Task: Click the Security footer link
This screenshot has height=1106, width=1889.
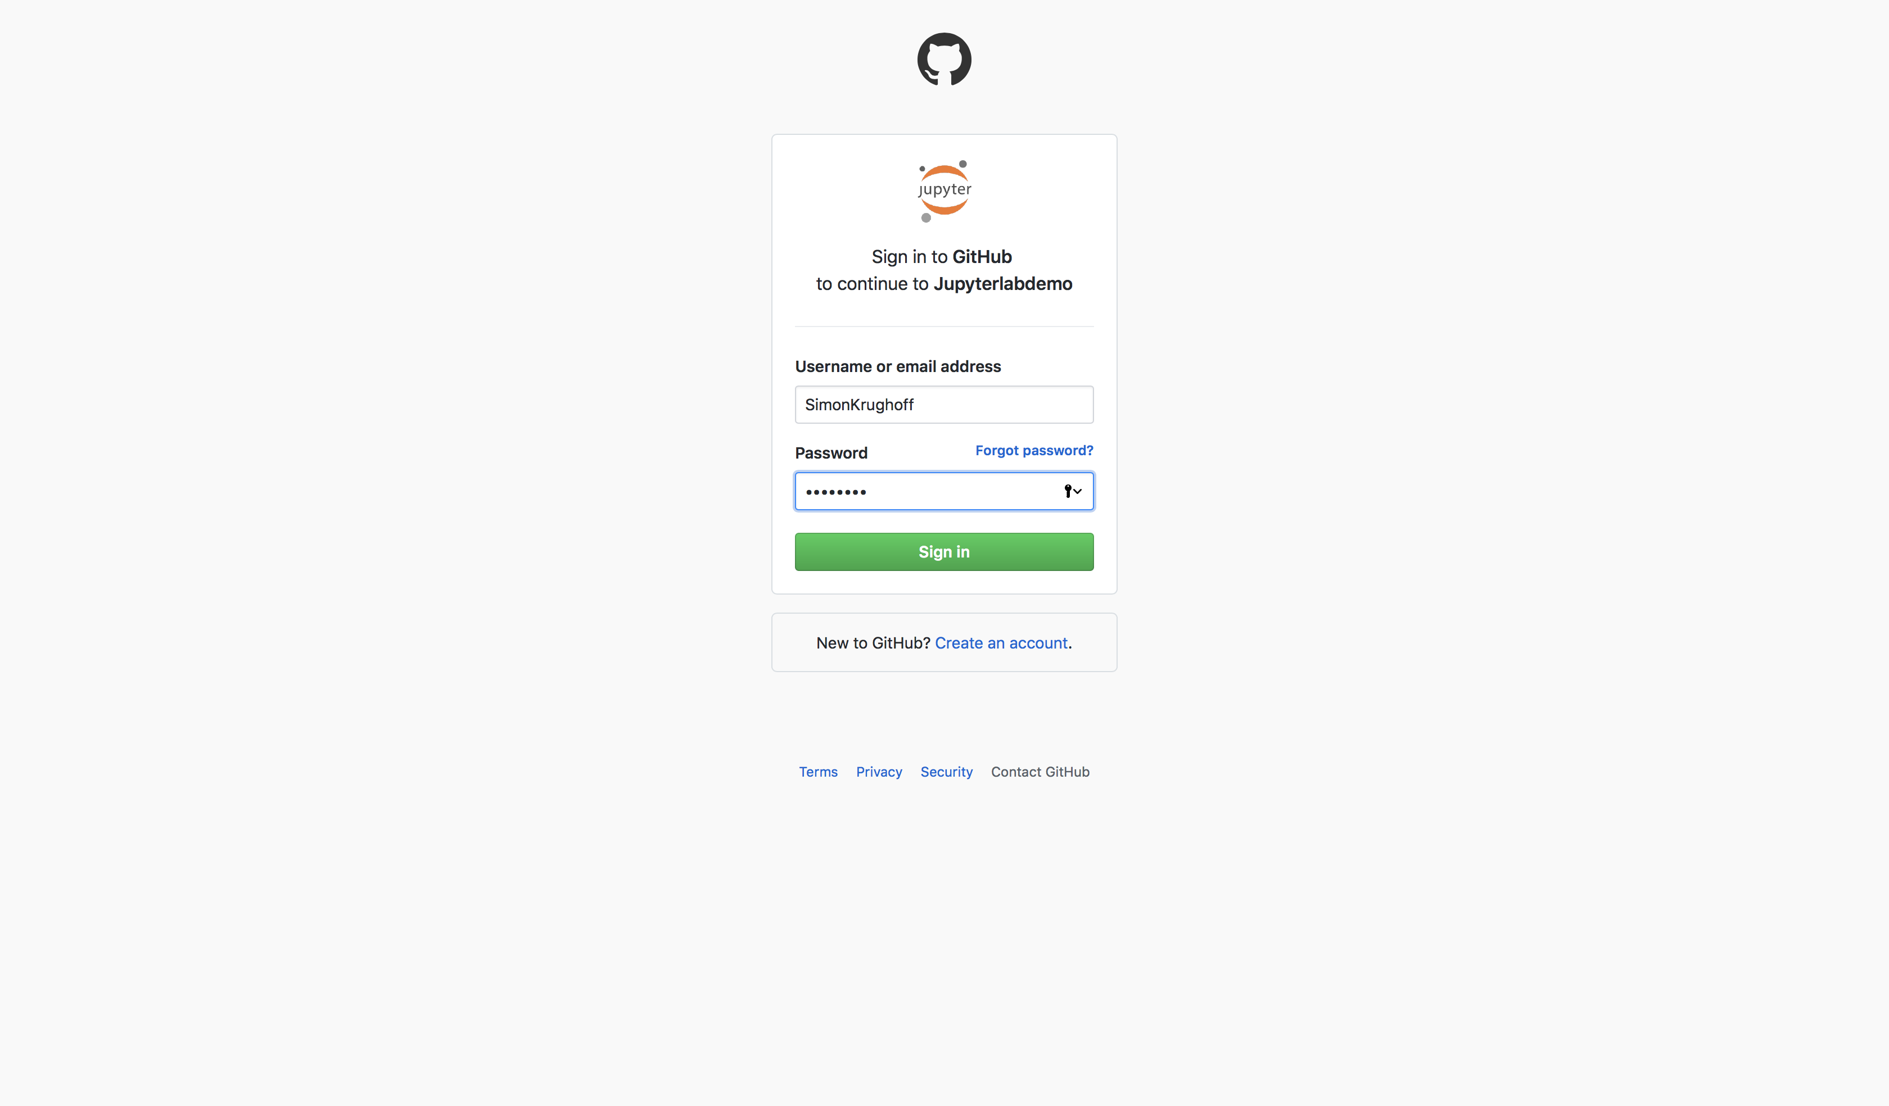Action: pos(947,772)
